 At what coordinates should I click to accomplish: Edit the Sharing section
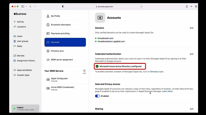click(191, 109)
